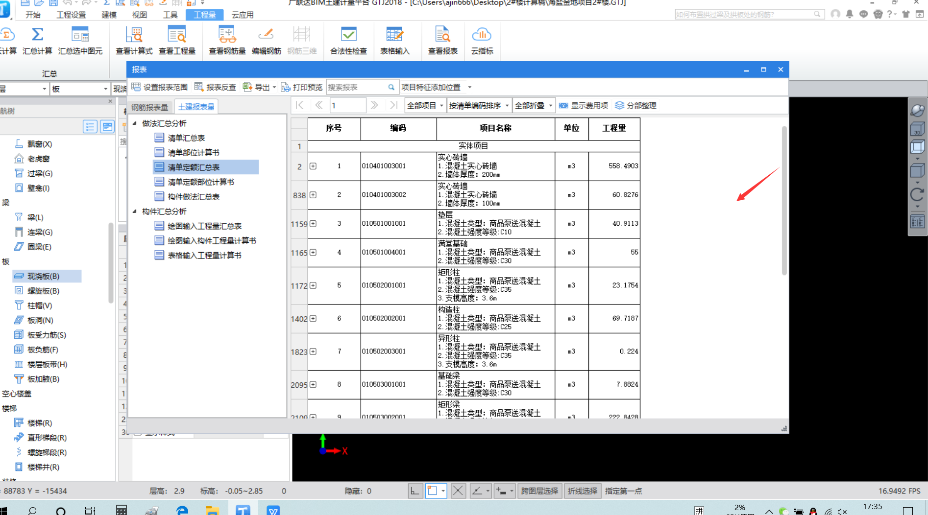Switch to 土建报表量 tab
The width and height of the screenshot is (928, 515).
(196, 107)
